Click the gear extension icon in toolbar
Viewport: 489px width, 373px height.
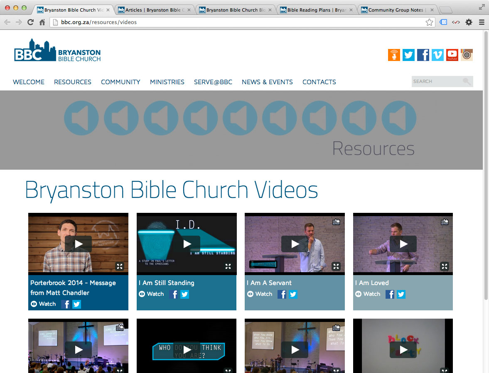tap(469, 22)
